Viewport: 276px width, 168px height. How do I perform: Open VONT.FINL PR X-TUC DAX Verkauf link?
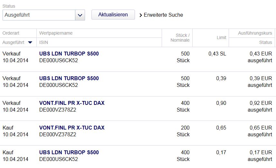click(72, 103)
